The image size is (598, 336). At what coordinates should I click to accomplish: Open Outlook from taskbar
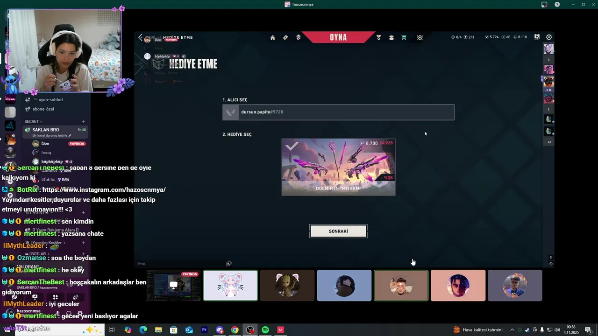coord(189,330)
